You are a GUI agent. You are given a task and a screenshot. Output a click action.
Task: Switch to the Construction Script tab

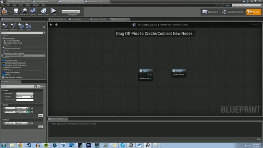tap(58, 19)
